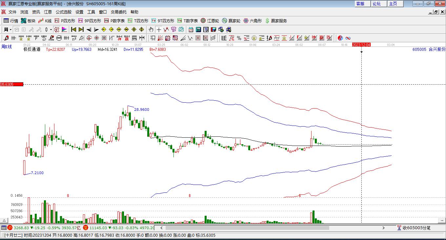Open the 交易委托 menu
The width and height of the screenshot is (446, 240).
pos(118,12)
